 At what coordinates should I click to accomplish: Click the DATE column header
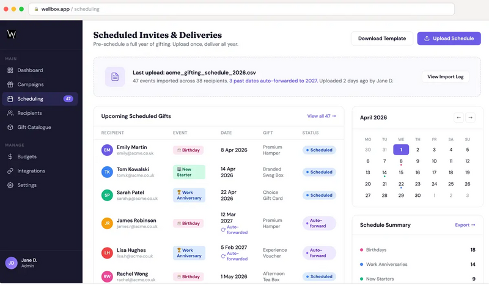226,133
